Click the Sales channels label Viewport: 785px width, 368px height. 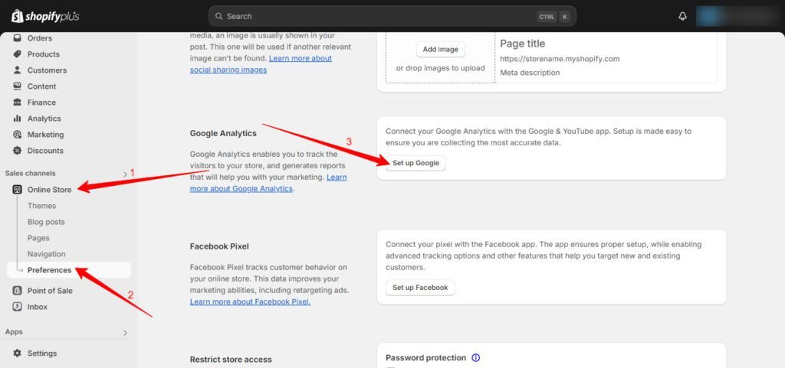click(x=30, y=173)
